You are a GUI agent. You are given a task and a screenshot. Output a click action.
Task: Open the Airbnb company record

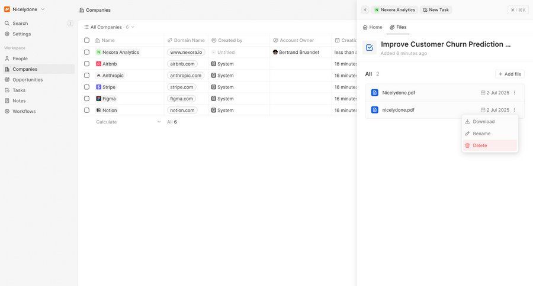(x=107, y=64)
